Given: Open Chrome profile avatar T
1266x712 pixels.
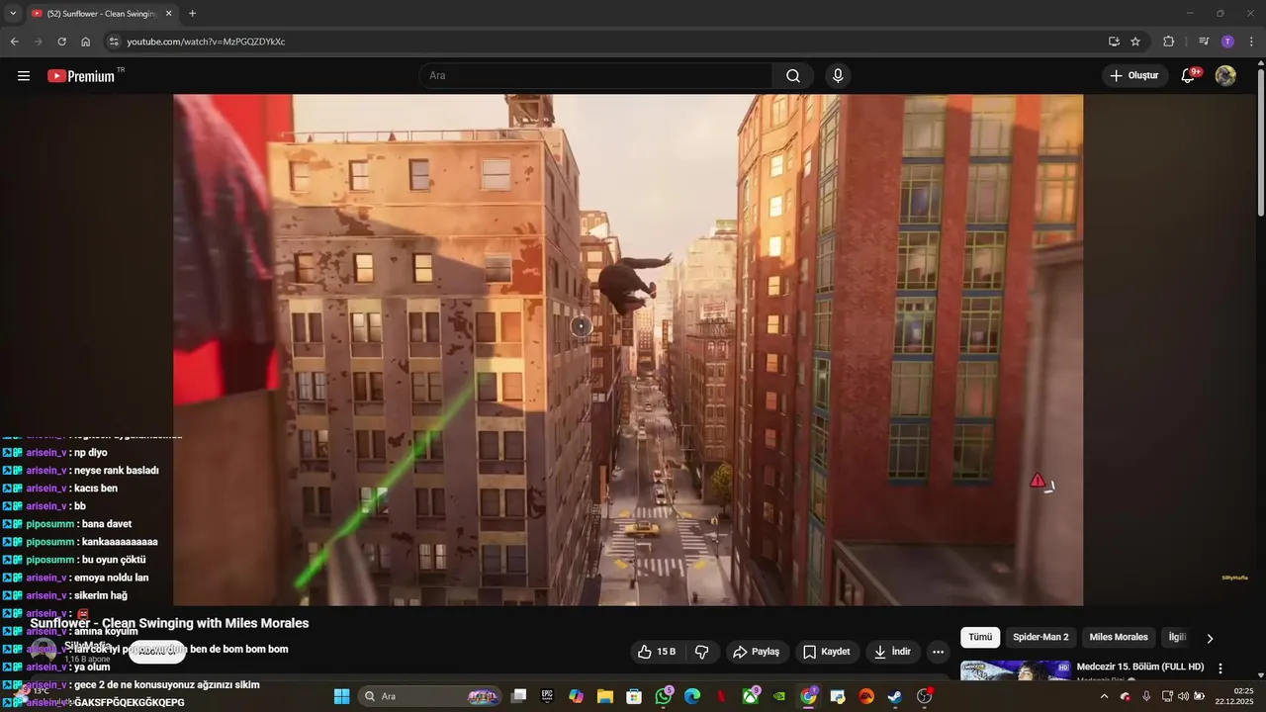Looking at the screenshot, I should (1227, 42).
